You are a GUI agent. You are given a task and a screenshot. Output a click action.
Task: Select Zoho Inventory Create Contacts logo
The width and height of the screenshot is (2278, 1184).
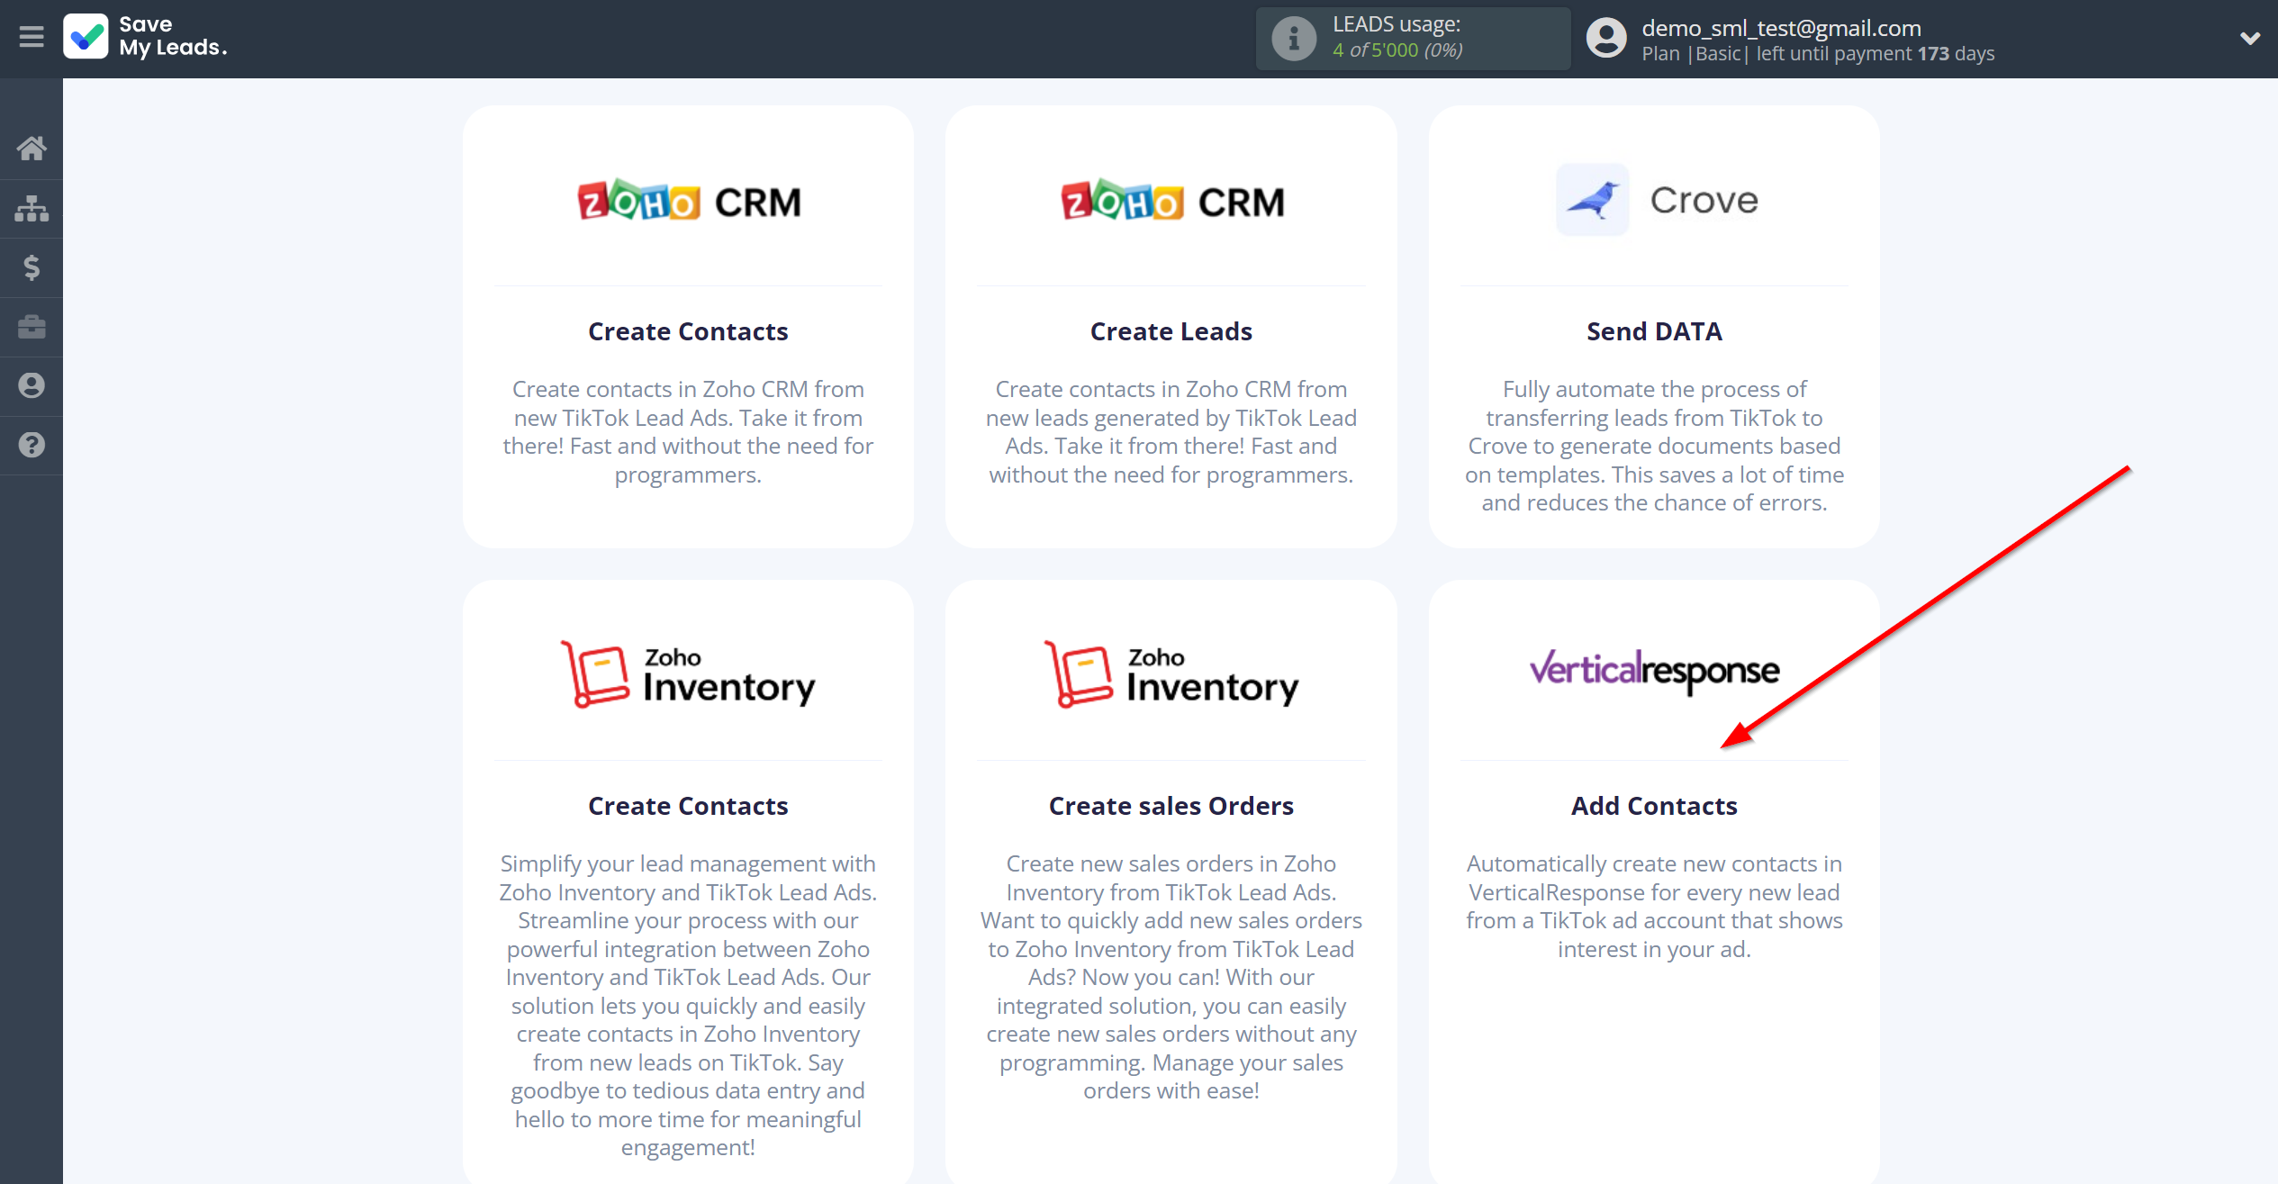click(x=689, y=674)
